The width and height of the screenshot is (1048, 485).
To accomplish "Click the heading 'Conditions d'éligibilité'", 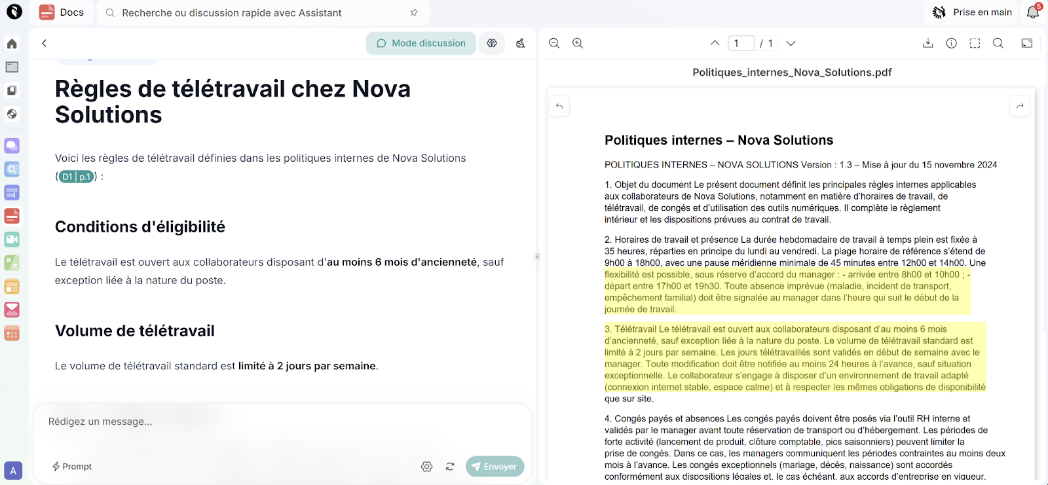I will (x=140, y=227).
